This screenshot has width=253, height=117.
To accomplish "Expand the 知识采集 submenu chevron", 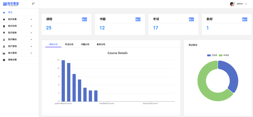I will click(31, 19).
